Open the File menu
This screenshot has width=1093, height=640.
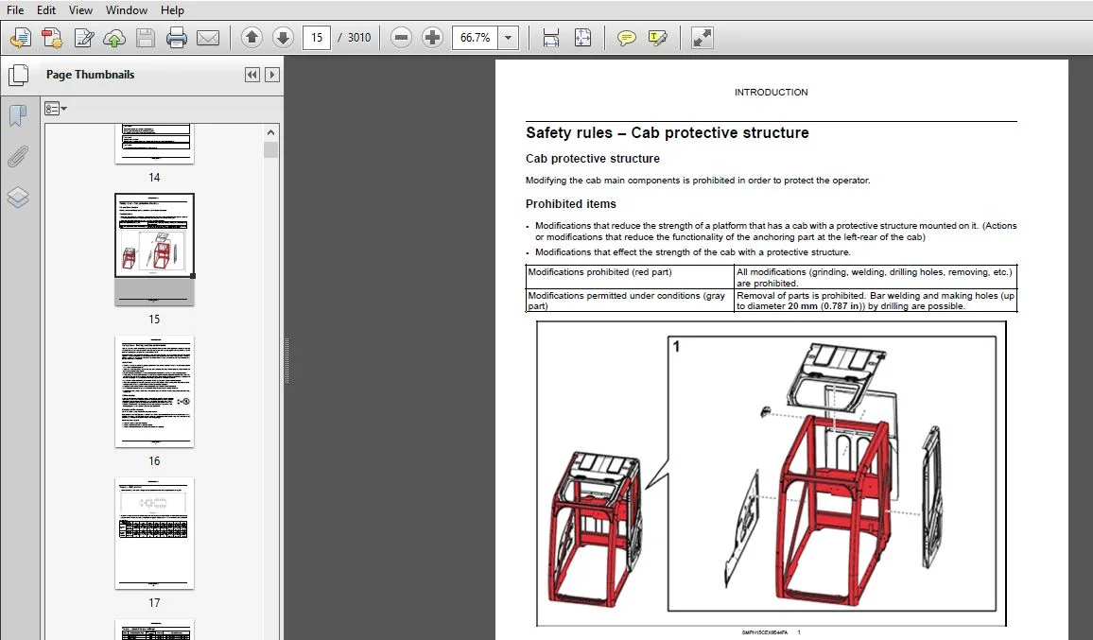[14, 9]
